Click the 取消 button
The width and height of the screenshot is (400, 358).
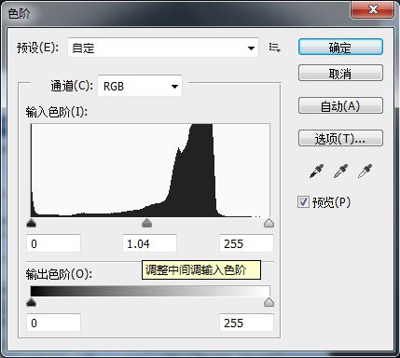tap(340, 73)
